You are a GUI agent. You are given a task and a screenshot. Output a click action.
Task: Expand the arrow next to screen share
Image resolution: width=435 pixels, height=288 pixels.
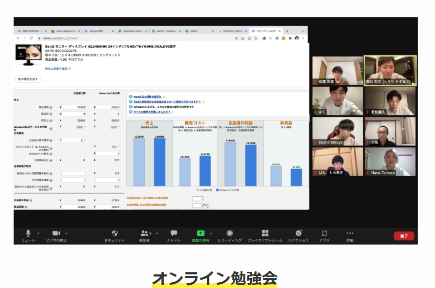coord(210,233)
